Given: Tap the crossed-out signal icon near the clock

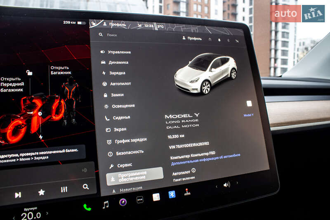Looking at the screenshot, I should tap(139, 26).
